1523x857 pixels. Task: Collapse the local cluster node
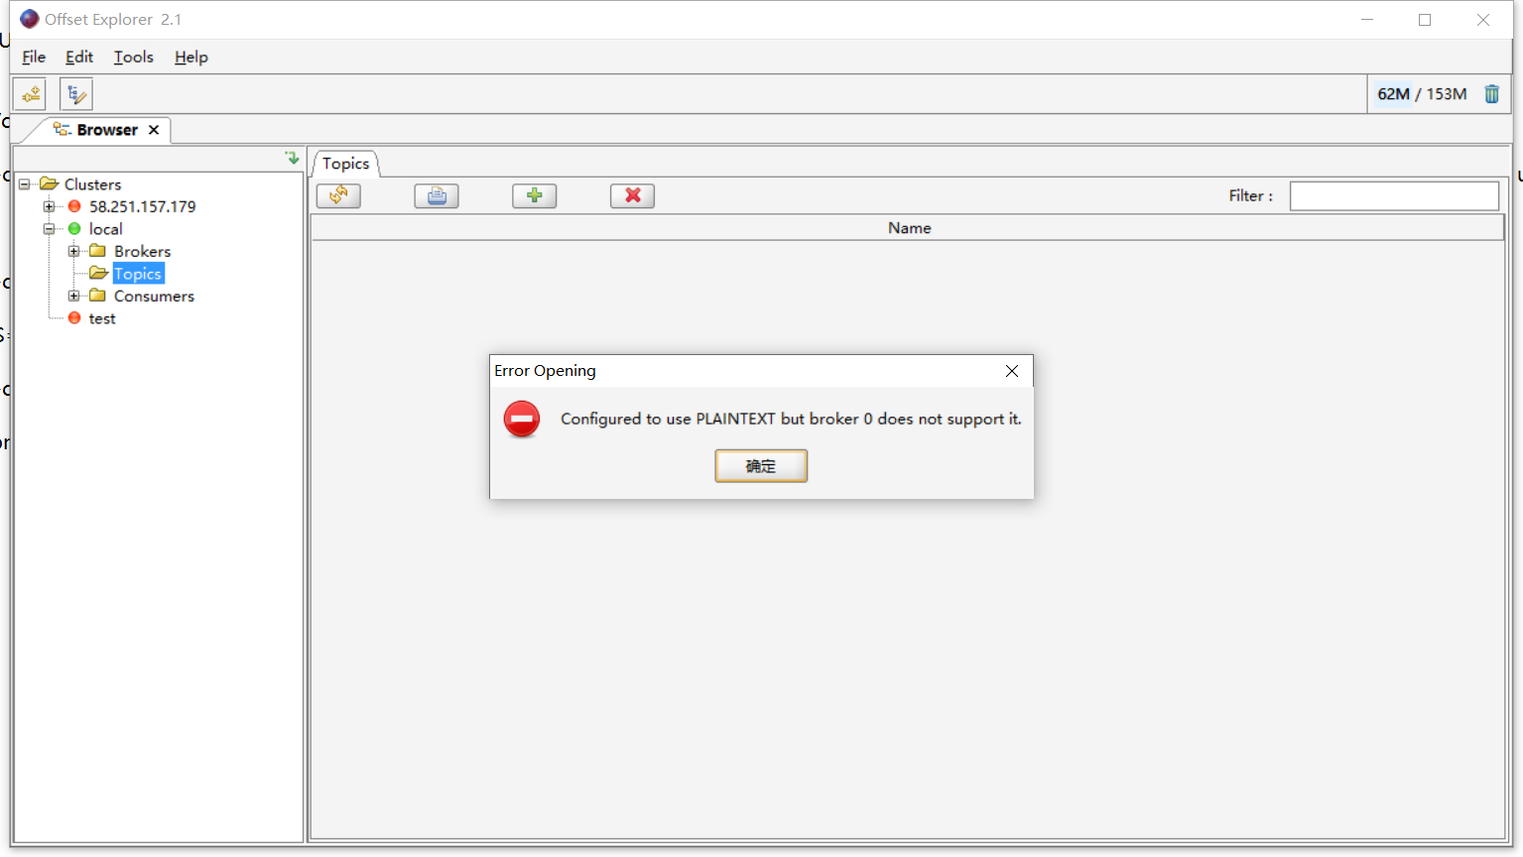click(49, 229)
